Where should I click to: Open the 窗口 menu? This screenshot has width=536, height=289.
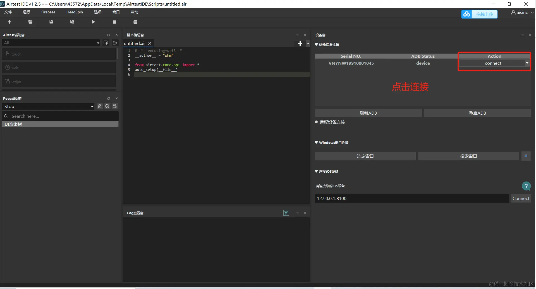coord(116,12)
